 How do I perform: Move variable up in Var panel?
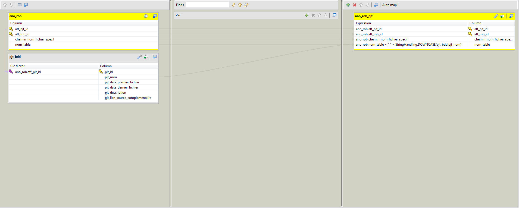coord(319,15)
